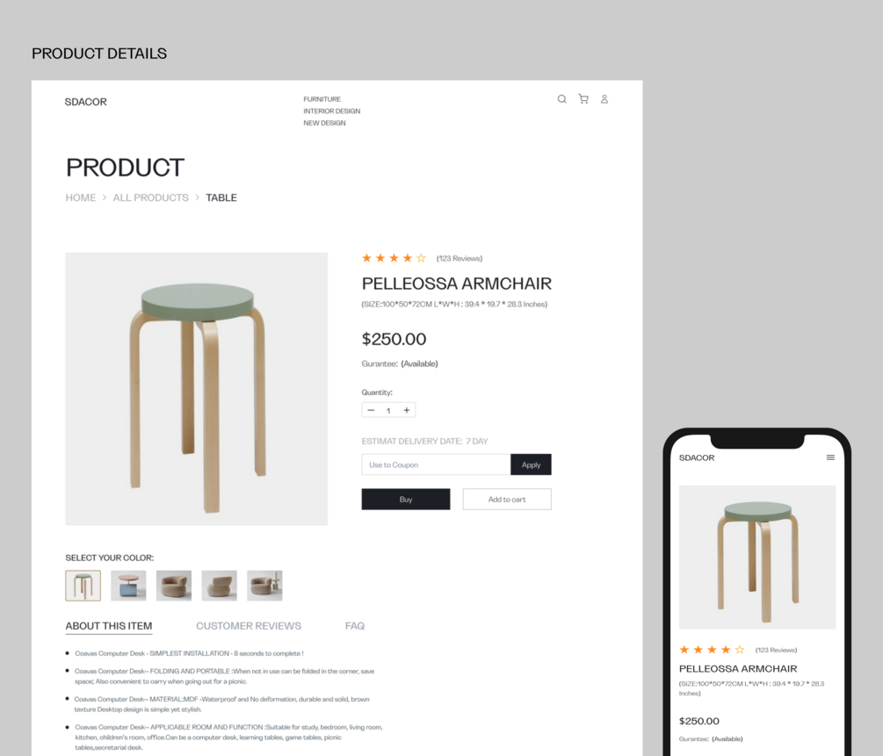Open the FAQ tab
883x756 pixels.
pyautogui.click(x=355, y=626)
